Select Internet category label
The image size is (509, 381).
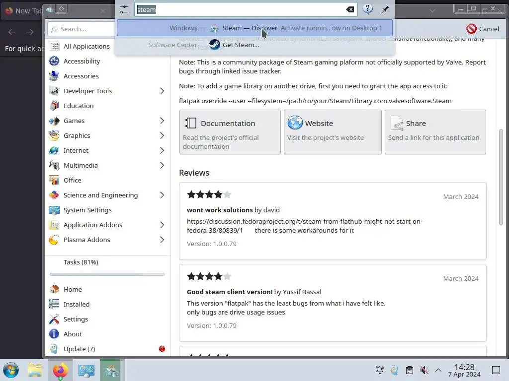[x=76, y=151]
